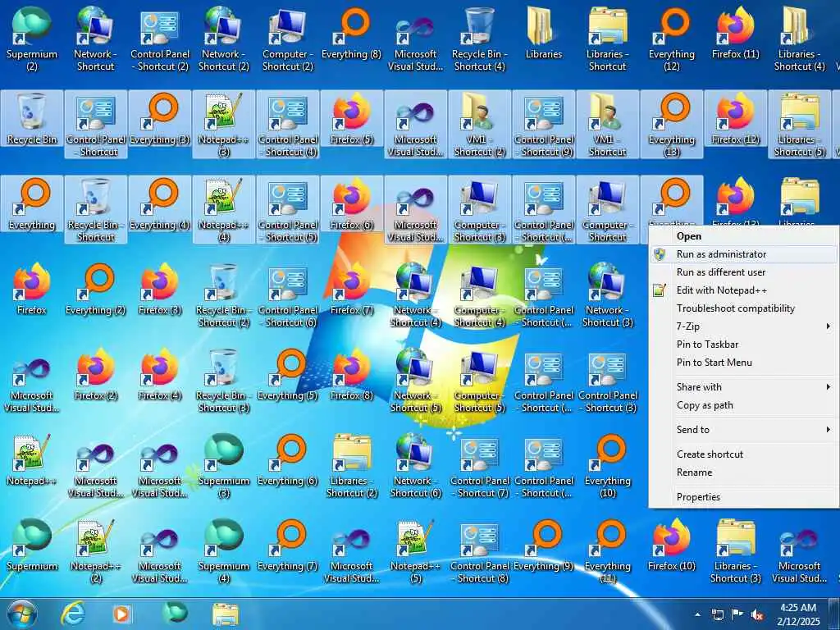Expand the 7-Zip submenu
The width and height of the screenshot is (840, 630).
click(x=743, y=326)
